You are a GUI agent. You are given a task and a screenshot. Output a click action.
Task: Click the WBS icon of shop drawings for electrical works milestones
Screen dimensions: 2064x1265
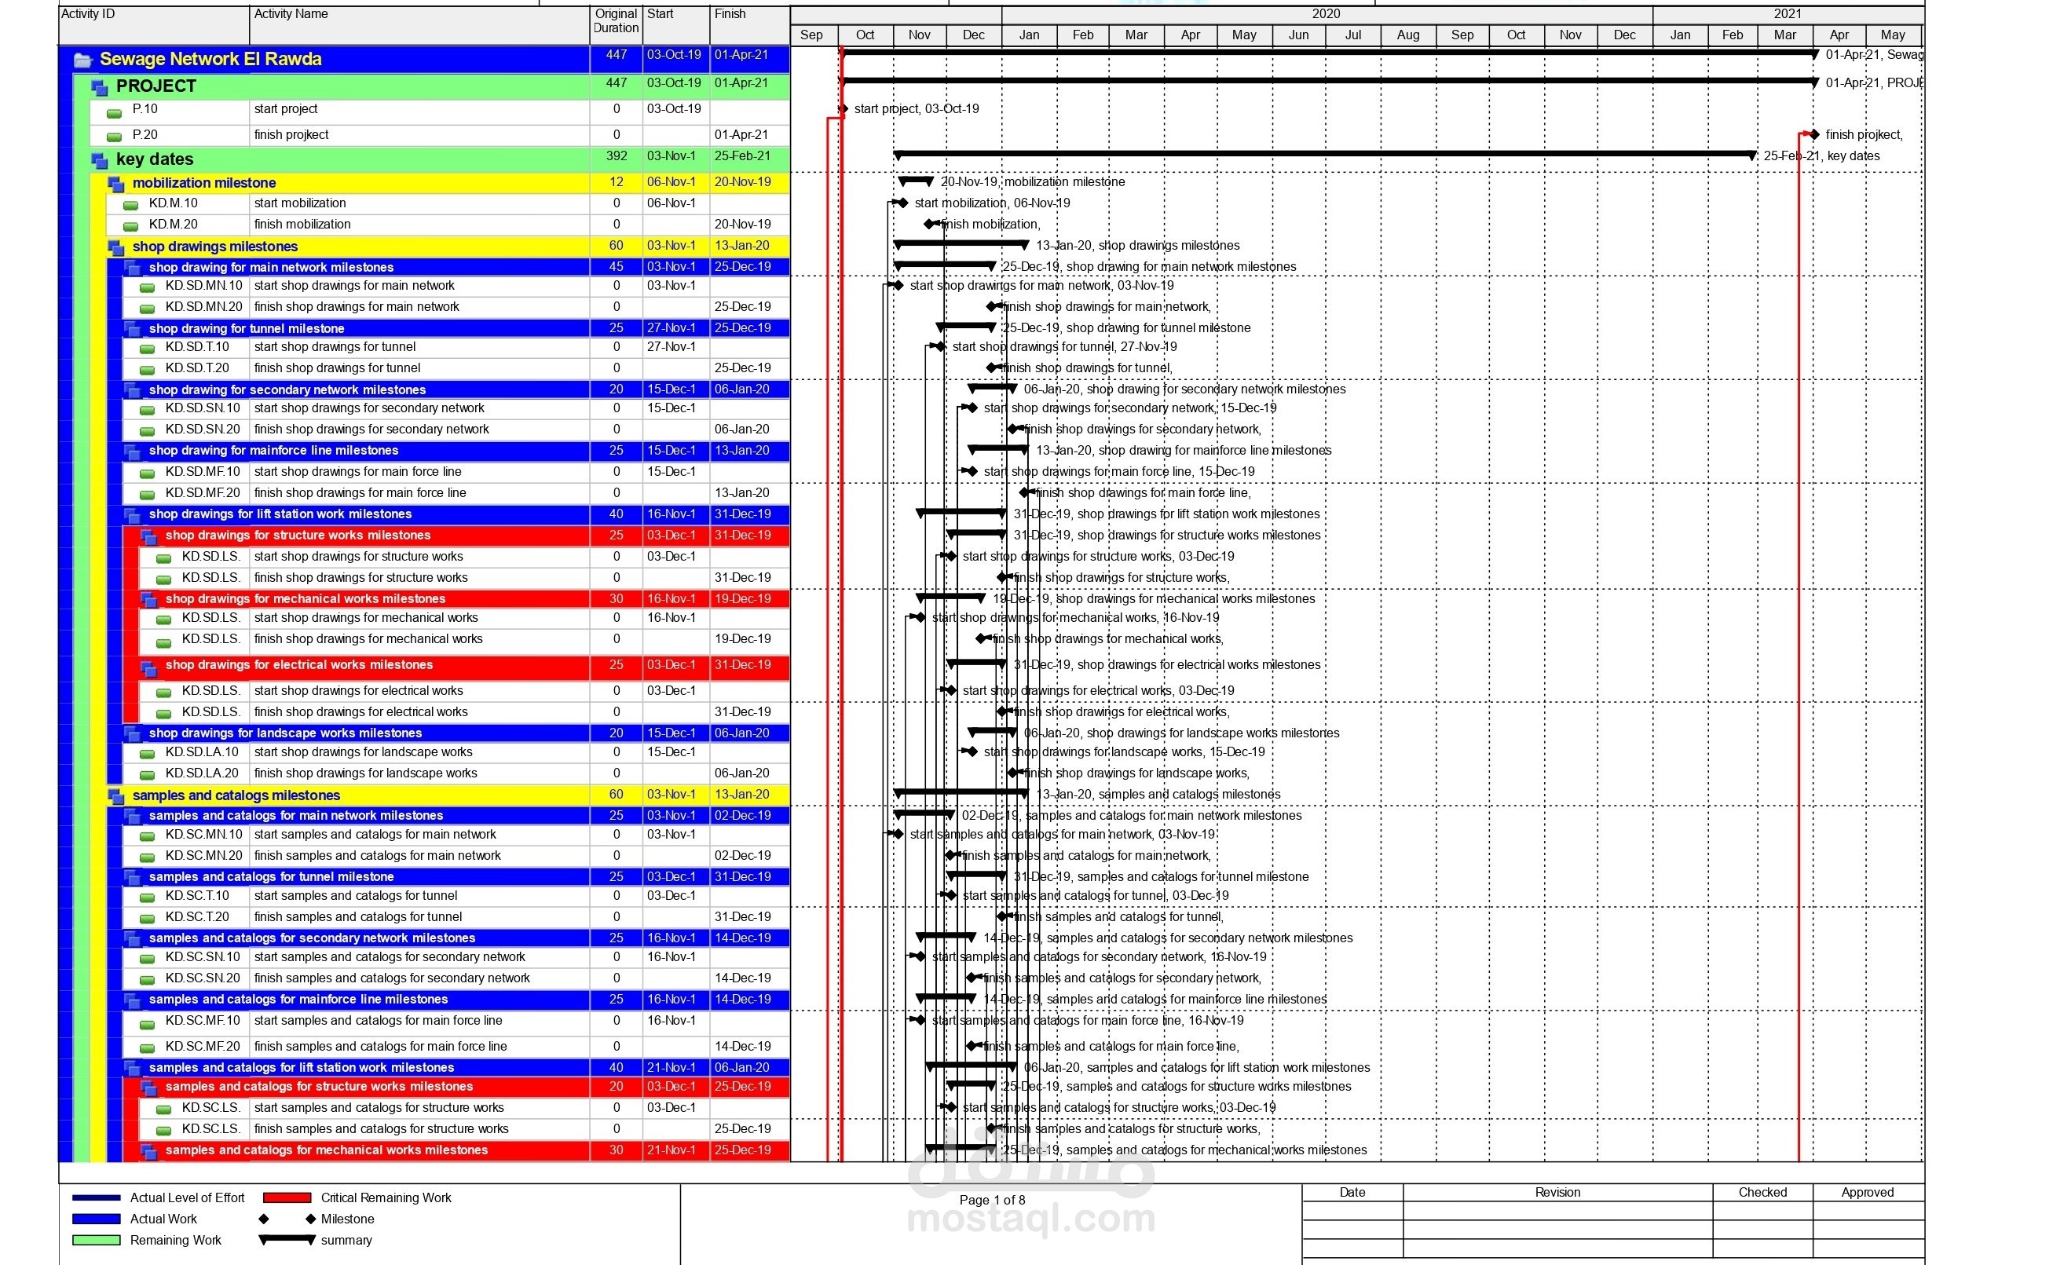click(x=149, y=667)
